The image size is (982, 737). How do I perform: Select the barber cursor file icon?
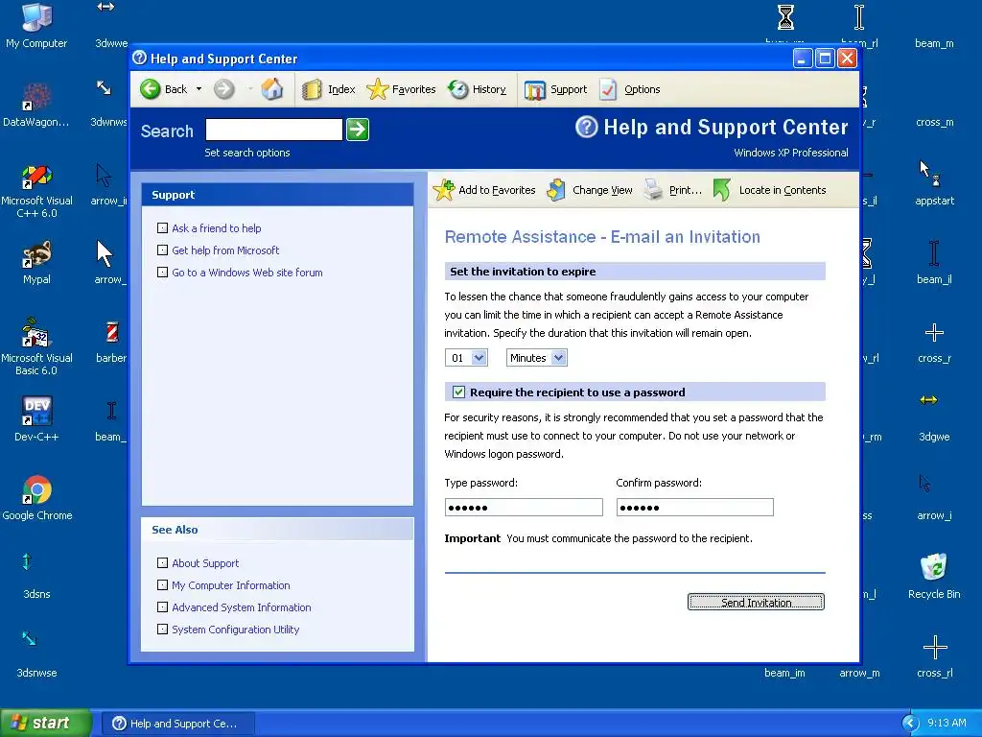click(x=111, y=341)
